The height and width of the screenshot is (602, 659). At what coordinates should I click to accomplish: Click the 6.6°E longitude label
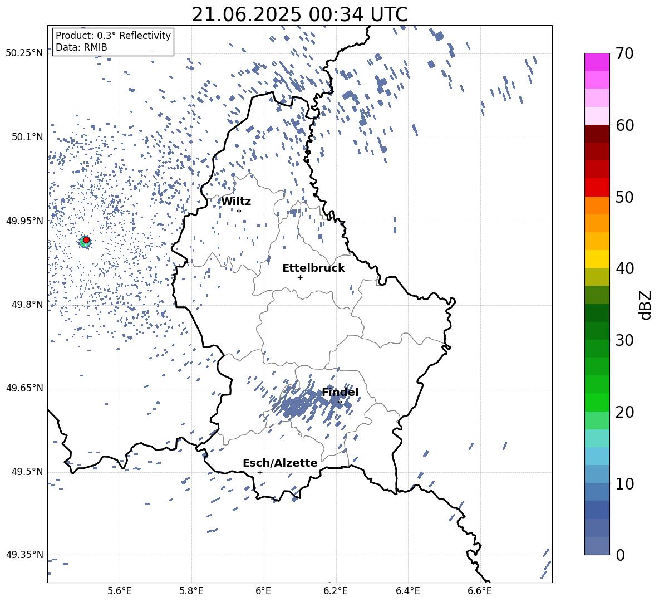pyautogui.click(x=480, y=591)
